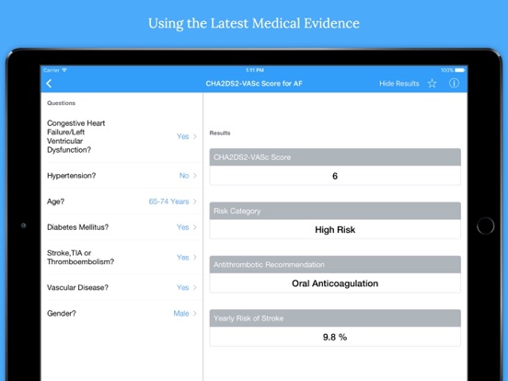
Task: Select the 'Hypertension?' question label
Action: [x=71, y=176]
